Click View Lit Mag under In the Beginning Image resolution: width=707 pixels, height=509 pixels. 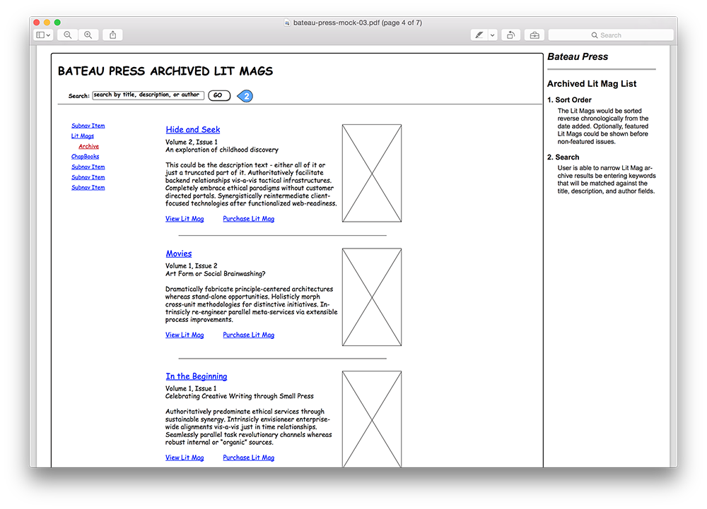pyautogui.click(x=185, y=458)
